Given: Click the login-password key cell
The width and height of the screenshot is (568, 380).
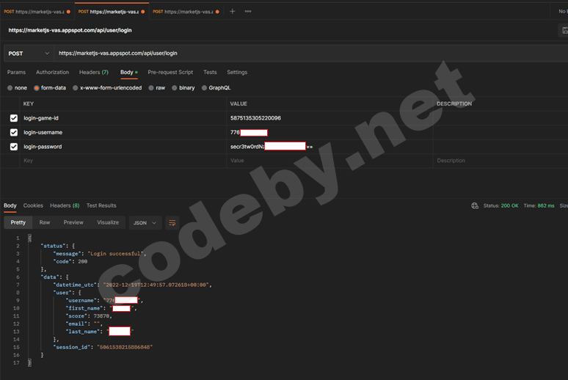Looking at the screenshot, I should [x=123, y=147].
